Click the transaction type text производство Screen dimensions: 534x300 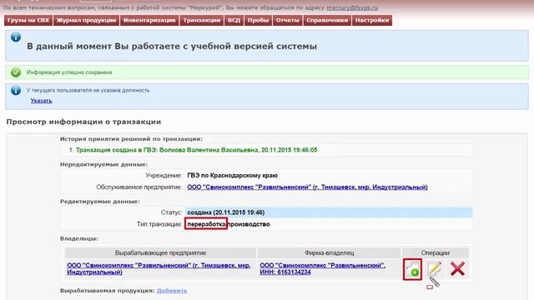tap(249, 224)
